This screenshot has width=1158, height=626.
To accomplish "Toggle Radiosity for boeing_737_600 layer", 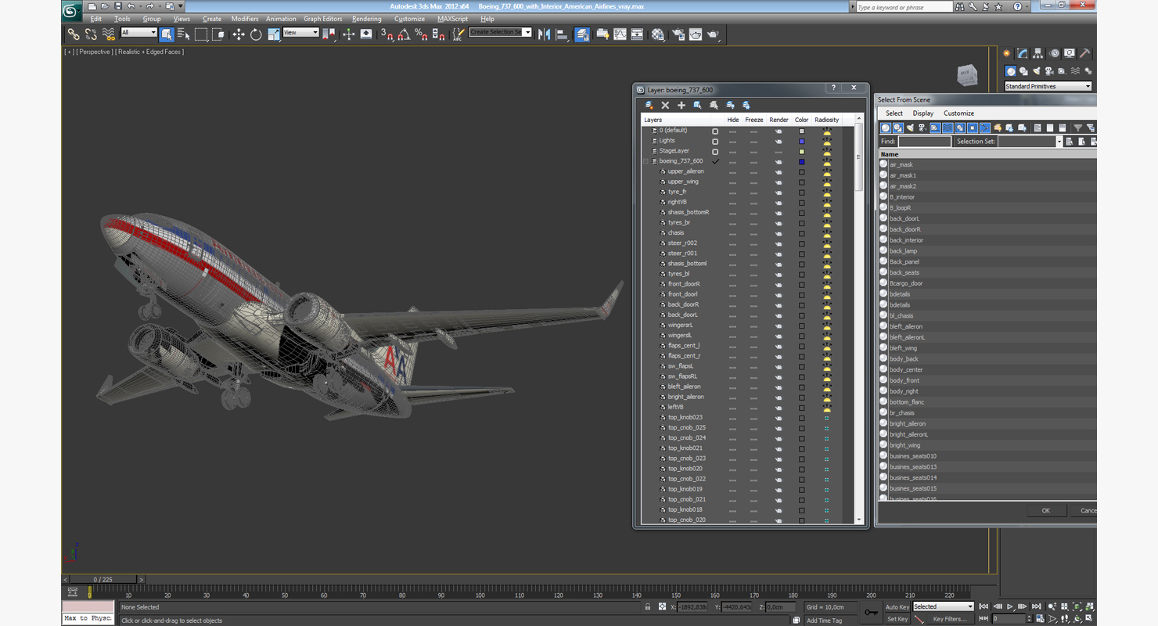I will 827,162.
